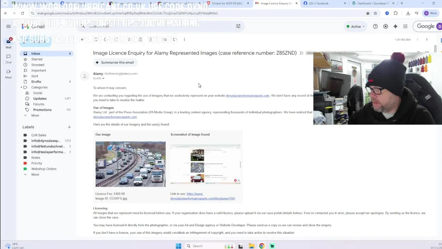Open Gmail Support help icon

click(375, 26)
